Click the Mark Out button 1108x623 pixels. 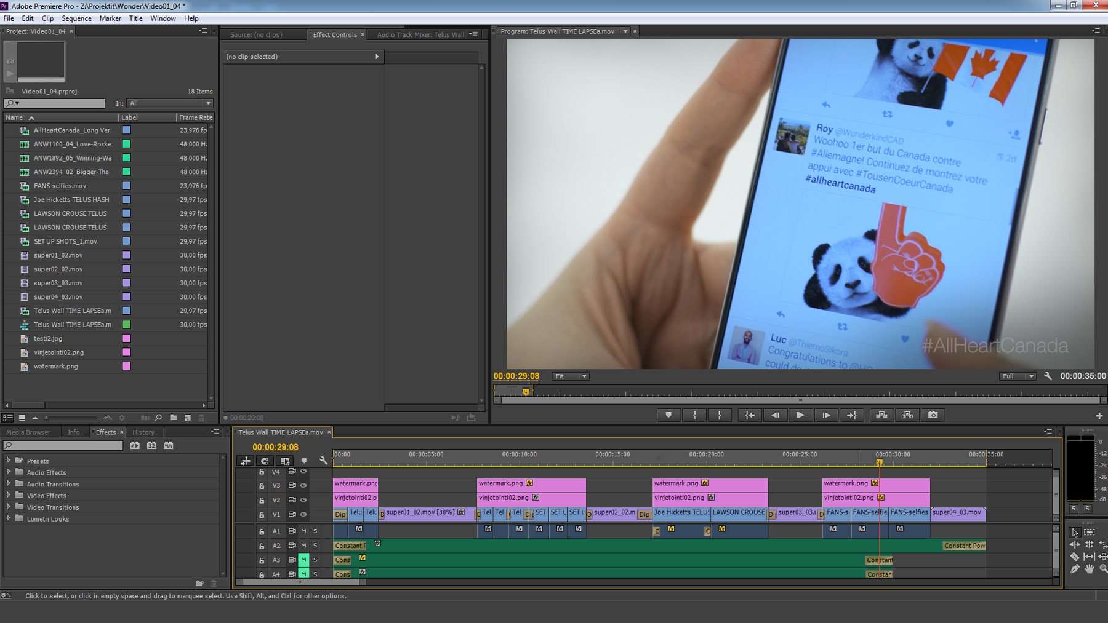(x=719, y=415)
